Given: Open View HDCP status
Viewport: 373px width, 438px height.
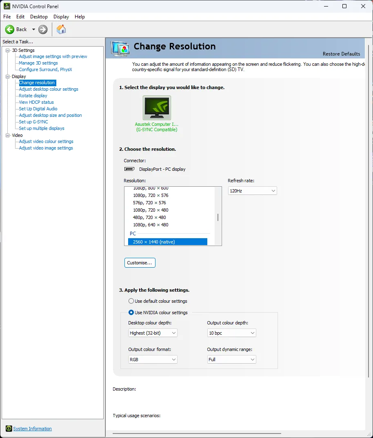Looking at the screenshot, I should tap(36, 102).
